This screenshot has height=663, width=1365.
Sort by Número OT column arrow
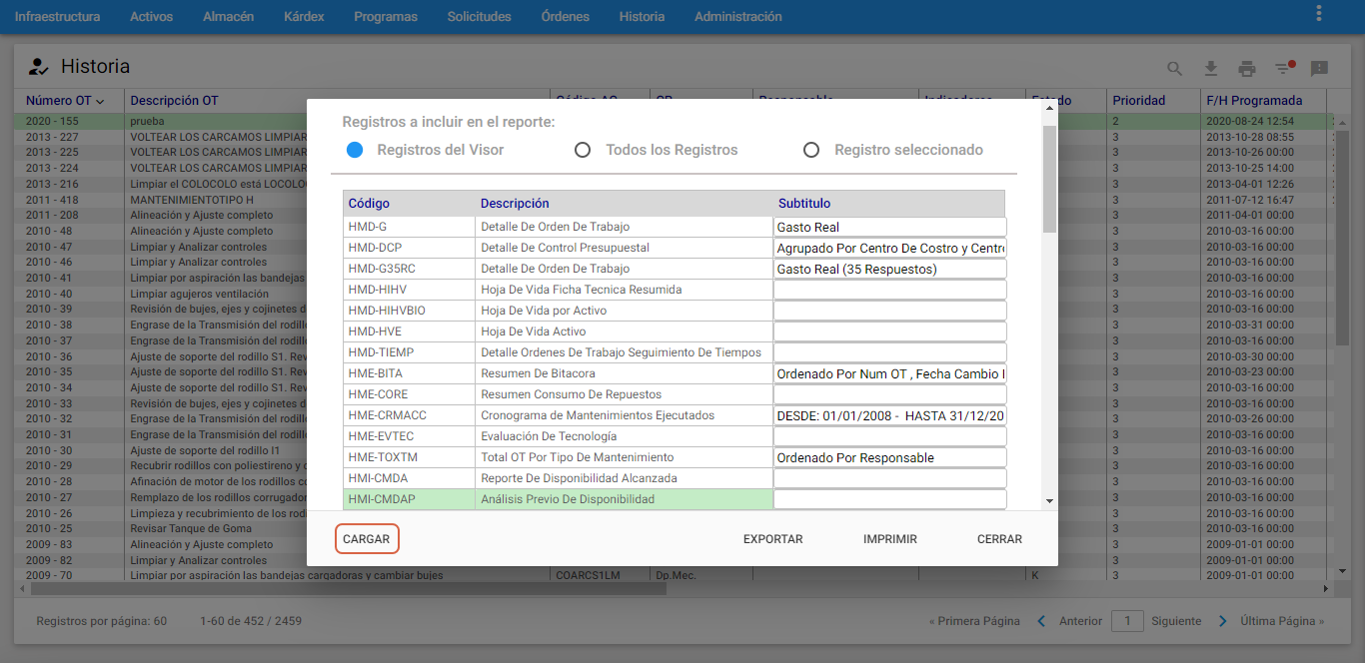(100, 101)
